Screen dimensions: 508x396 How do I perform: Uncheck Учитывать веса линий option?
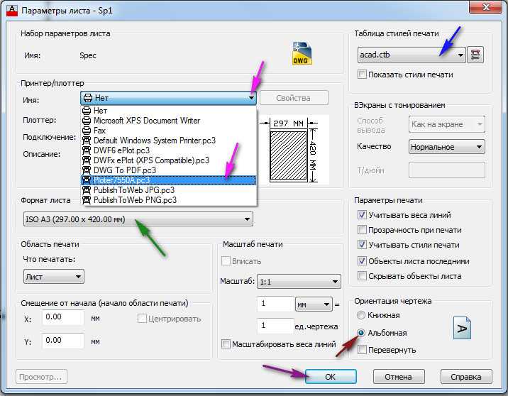click(362, 215)
